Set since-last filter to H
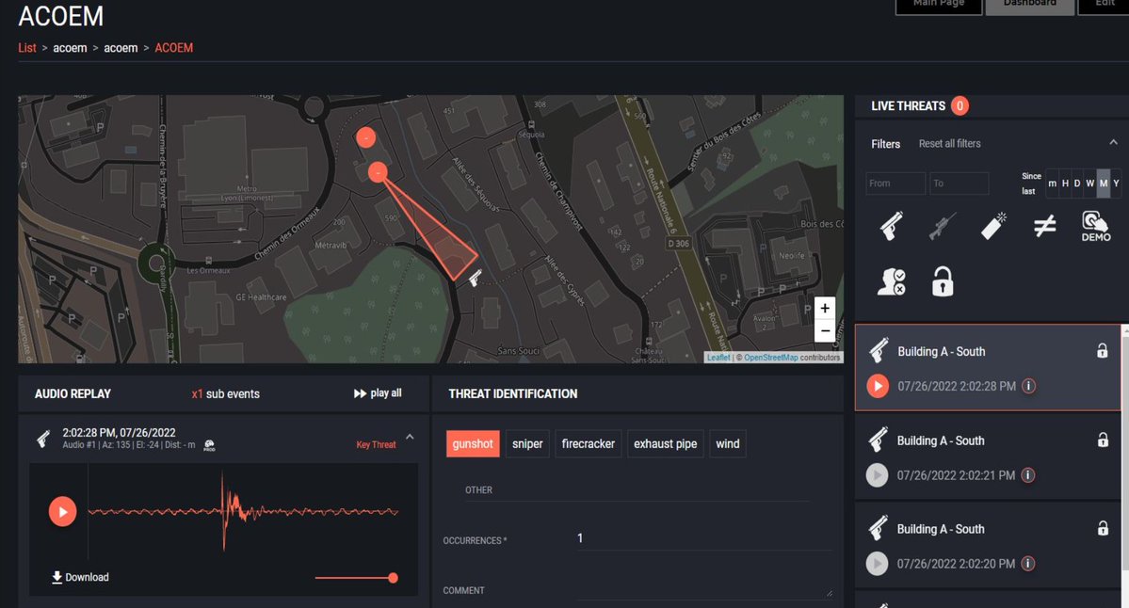Viewport: 1129px width, 608px height. tap(1065, 184)
